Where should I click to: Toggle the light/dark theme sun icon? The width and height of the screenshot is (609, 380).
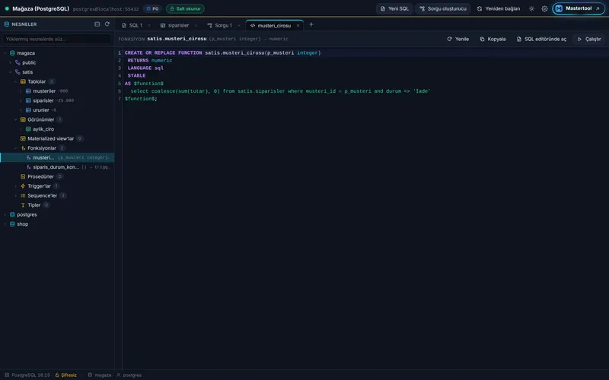[531, 8]
